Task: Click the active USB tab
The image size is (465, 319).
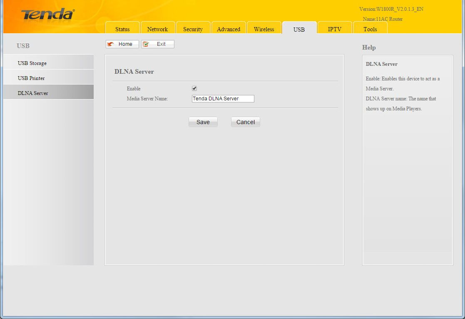Action: 299,29
